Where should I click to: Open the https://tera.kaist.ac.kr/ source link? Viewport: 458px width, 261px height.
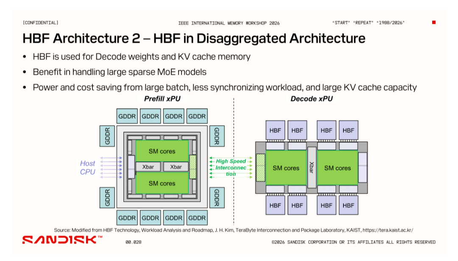(388, 230)
